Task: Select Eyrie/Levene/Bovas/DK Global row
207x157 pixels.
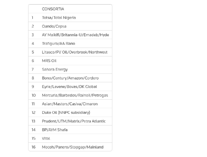Action: tap(70, 87)
